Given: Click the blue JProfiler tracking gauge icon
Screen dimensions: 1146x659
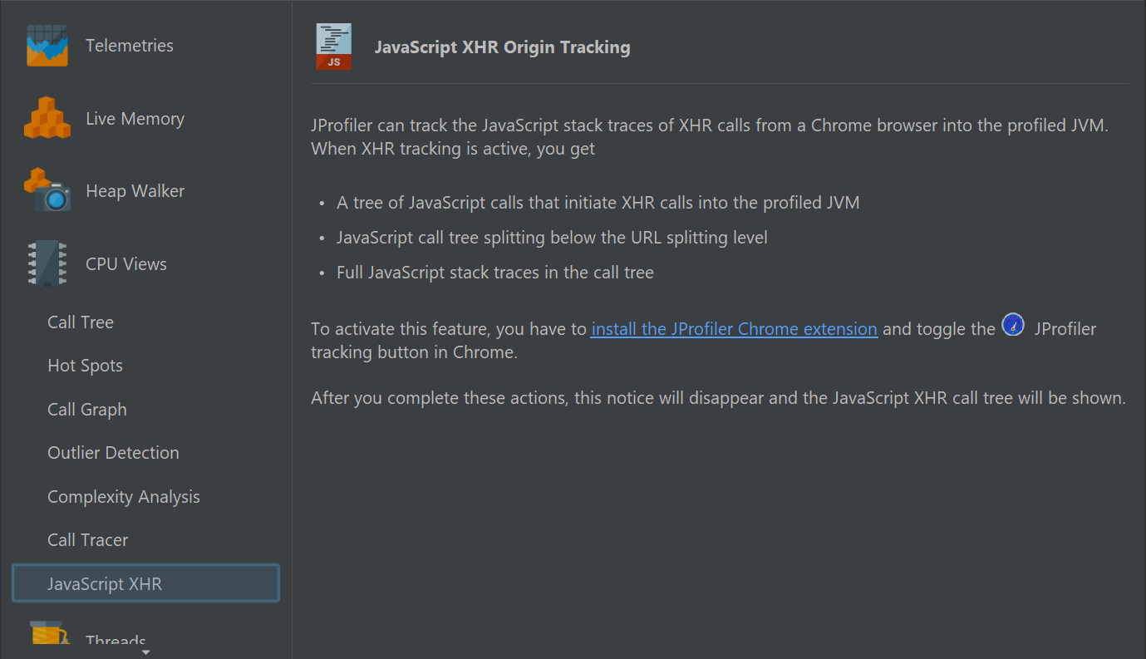Looking at the screenshot, I should pos(1013,325).
